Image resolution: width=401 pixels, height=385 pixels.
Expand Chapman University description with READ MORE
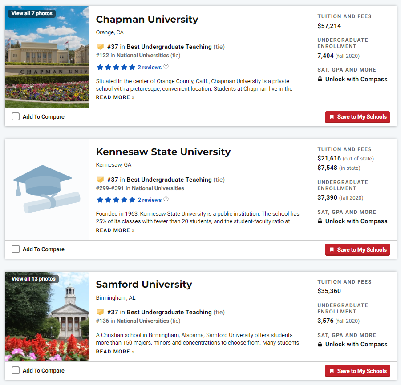coord(115,97)
